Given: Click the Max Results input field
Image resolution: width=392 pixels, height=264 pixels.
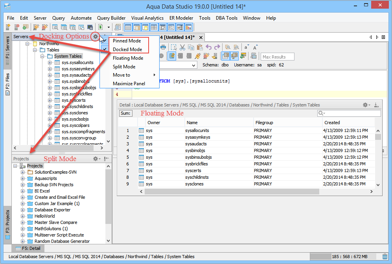Looking at the screenshot, I should (277, 57).
